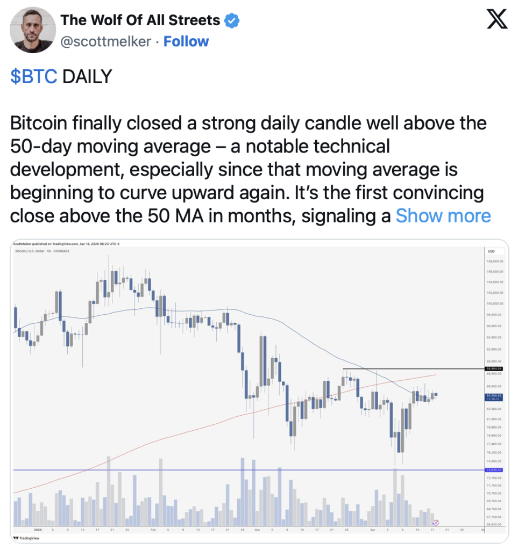Click the black 88,804.64 price label

click(x=494, y=368)
